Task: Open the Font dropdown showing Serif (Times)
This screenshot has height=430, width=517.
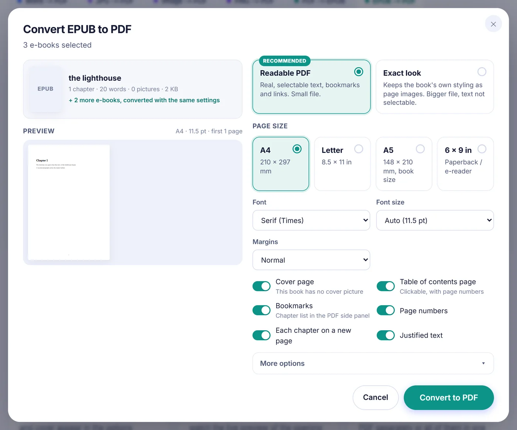Action: pyautogui.click(x=311, y=220)
